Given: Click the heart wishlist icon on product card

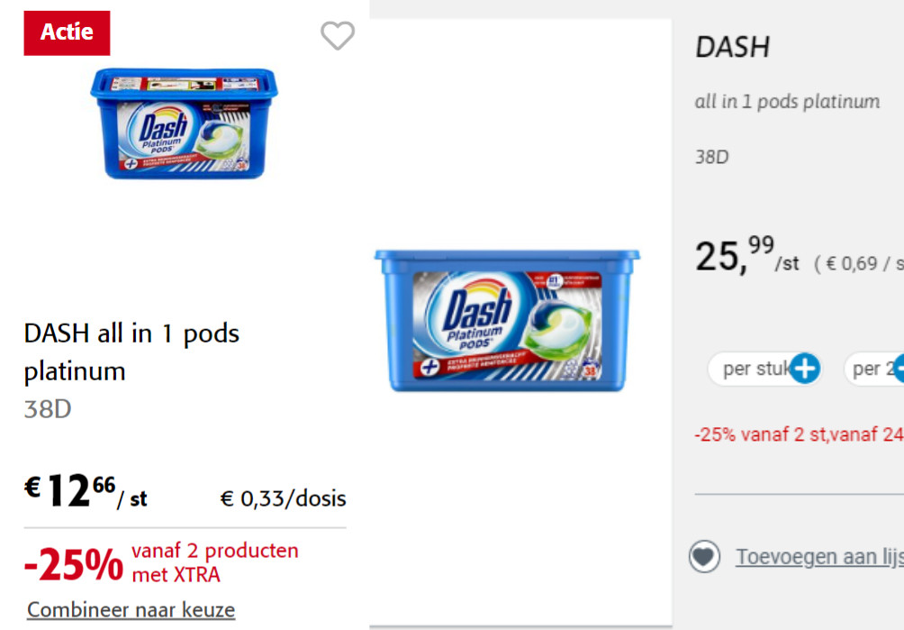Looking at the screenshot, I should [338, 36].
